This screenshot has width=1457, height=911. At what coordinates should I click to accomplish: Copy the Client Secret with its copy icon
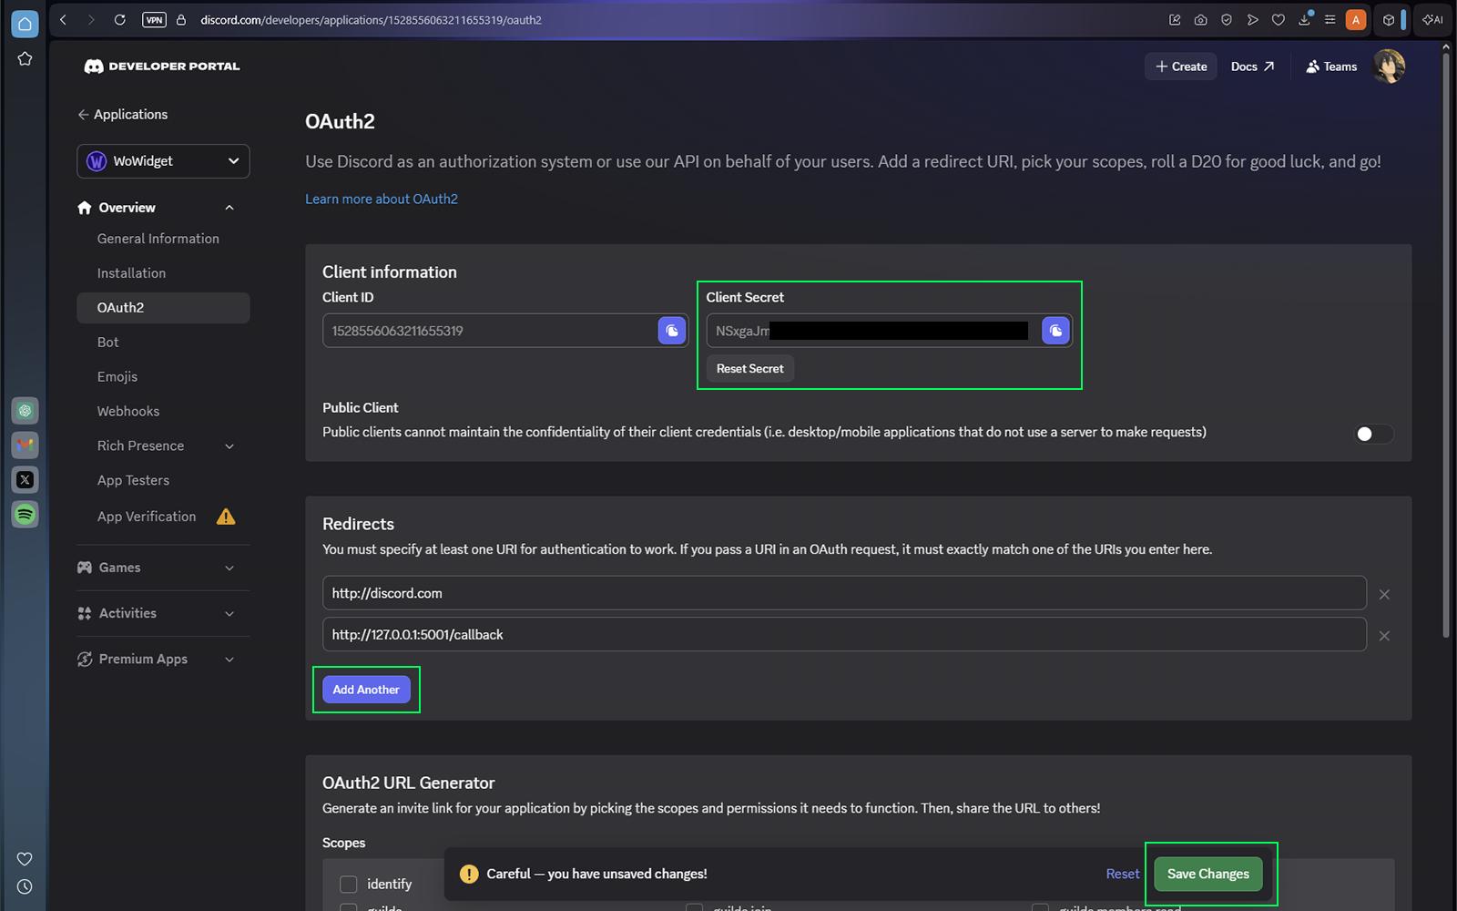(1055, 331)
